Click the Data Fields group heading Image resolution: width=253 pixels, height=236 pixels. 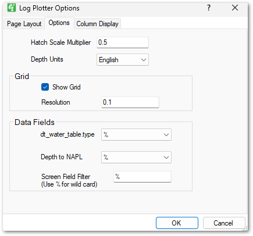pos(34,122)
